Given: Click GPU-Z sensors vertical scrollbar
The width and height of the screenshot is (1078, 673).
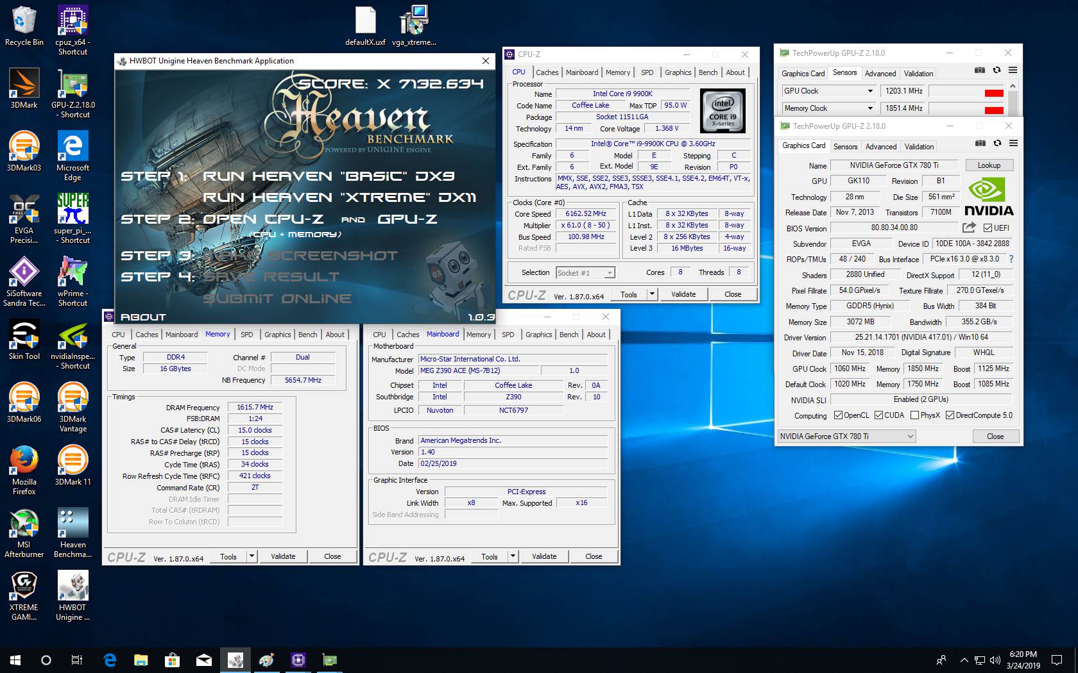Looking at the screenshot, I should (1013, 99).
